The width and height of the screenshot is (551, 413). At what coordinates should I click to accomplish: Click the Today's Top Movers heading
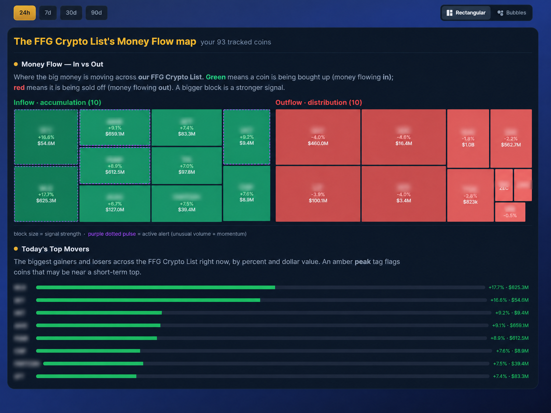coord(55,249)
